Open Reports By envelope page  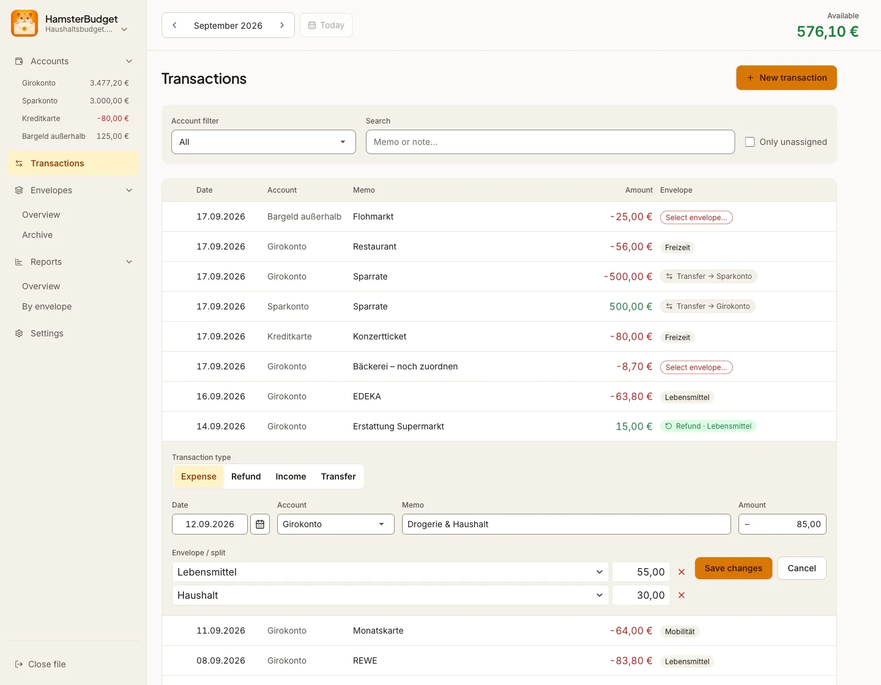tap(47, 306)
